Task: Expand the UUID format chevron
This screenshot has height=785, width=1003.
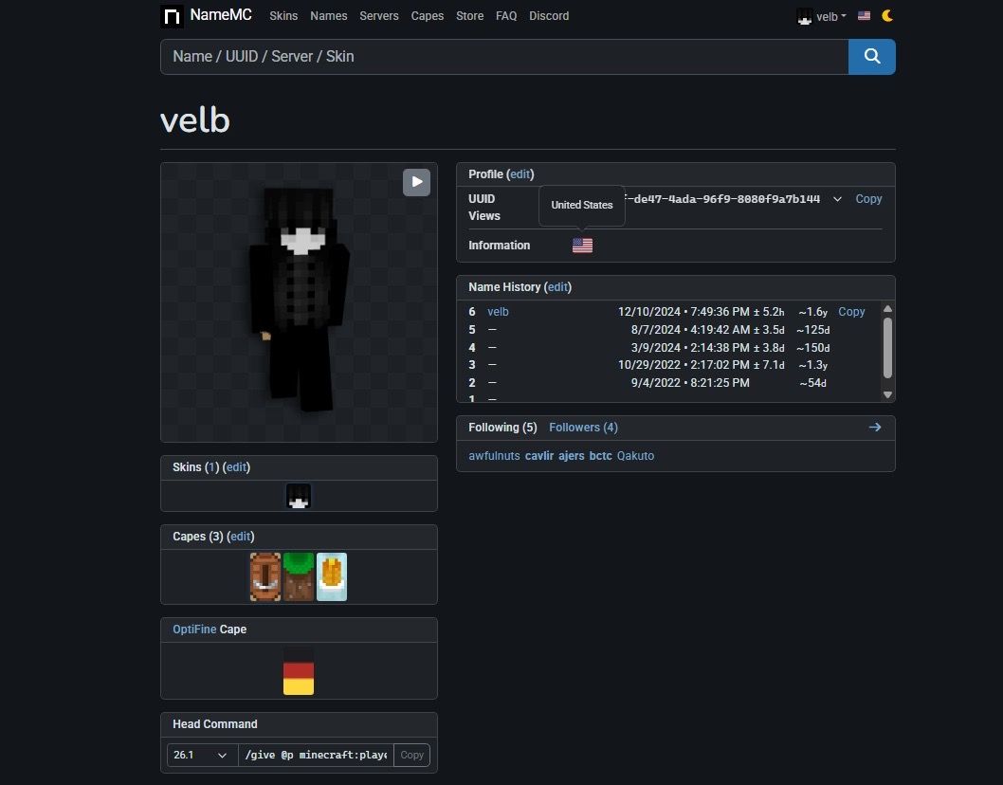Action: pyautogui.click(x=837, y=199)
